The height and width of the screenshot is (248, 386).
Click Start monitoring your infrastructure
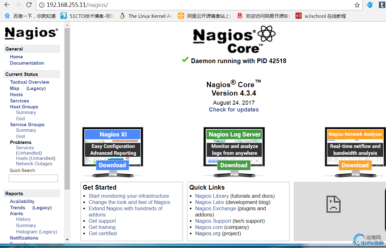tap(129, 196)
